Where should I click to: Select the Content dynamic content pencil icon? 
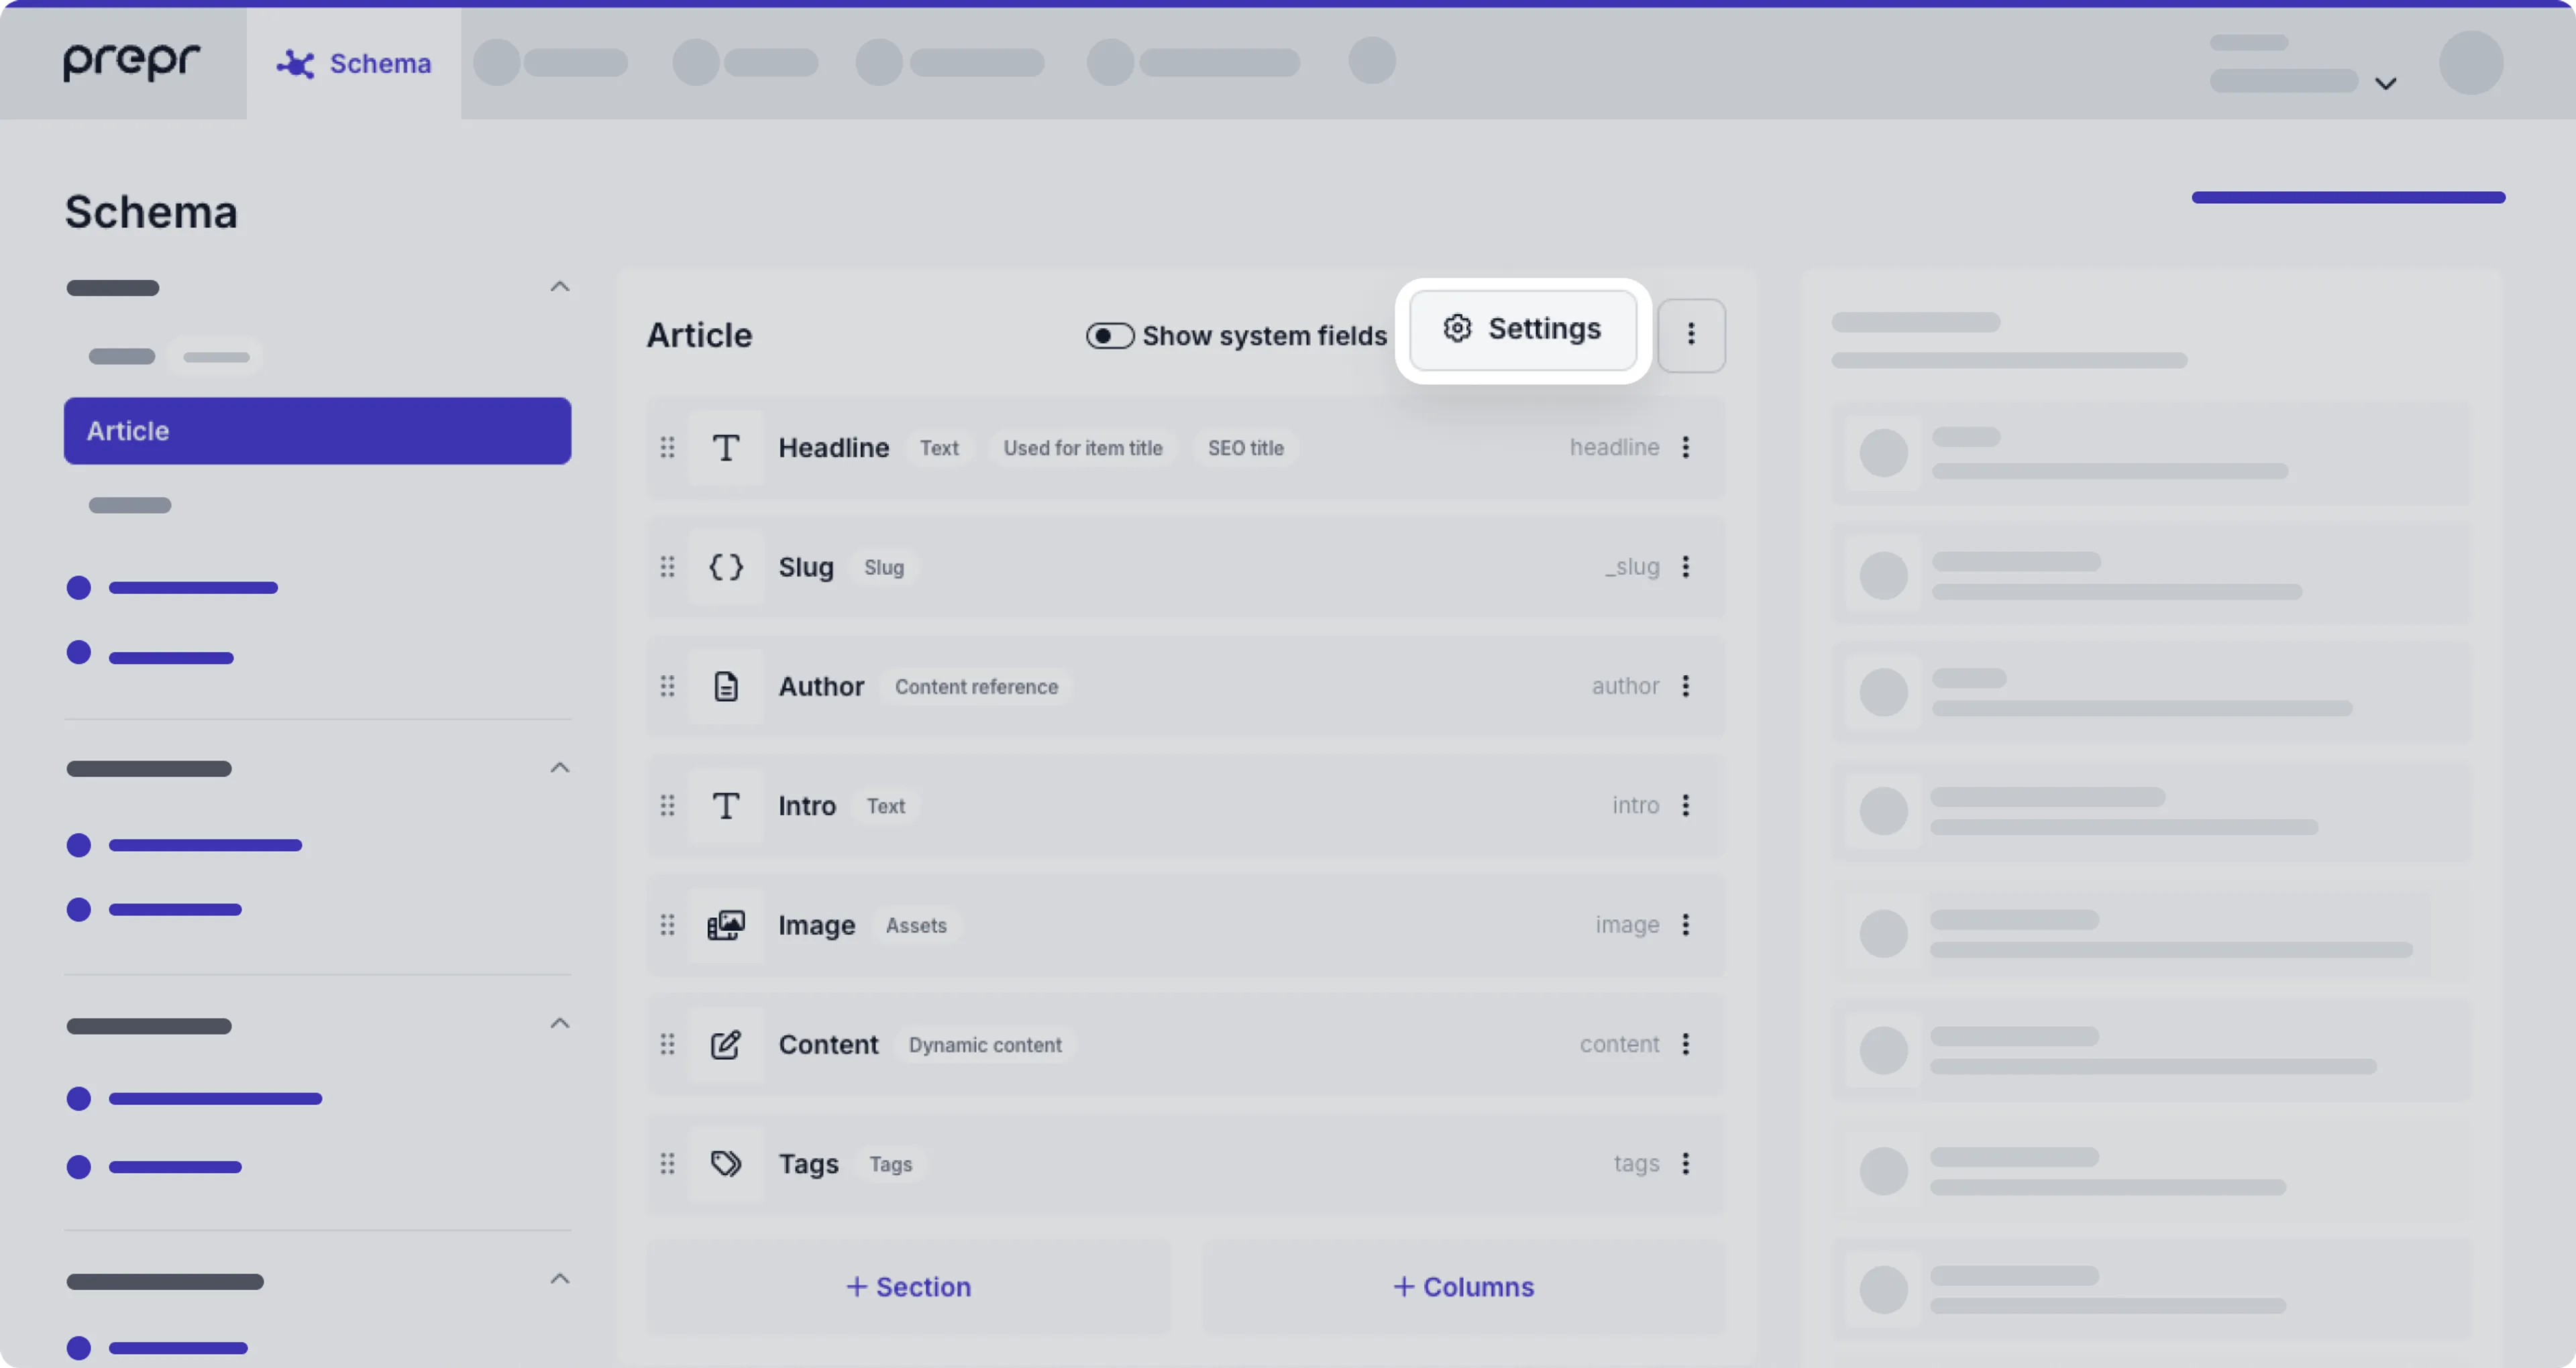coord(726,1044)
